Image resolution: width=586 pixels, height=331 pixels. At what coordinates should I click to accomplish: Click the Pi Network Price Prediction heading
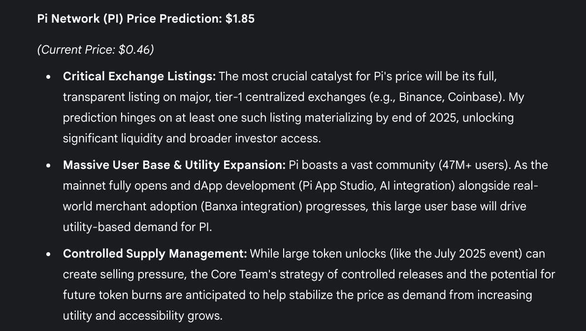146,19
